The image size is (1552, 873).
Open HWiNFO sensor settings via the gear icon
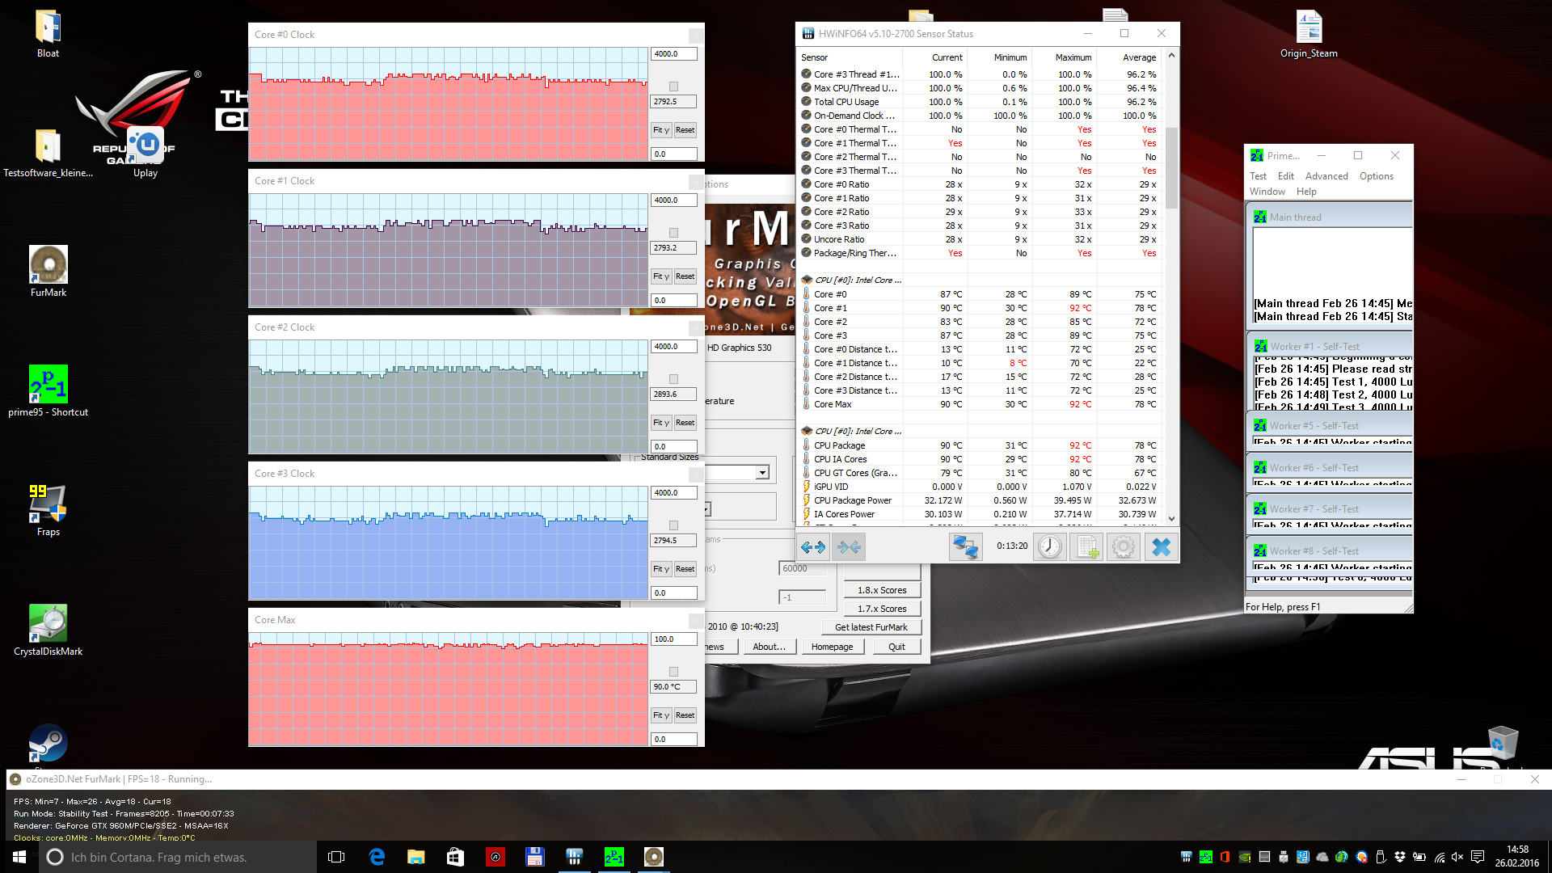pos(1124,547)
